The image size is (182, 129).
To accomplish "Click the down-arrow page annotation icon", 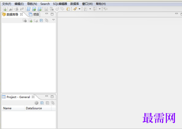I will coord(86,9).
